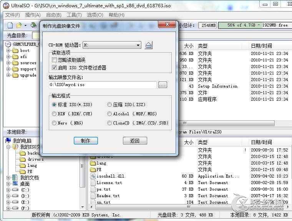
Task: Click the 我的电脑 computer icon
Action: point(8,140)
